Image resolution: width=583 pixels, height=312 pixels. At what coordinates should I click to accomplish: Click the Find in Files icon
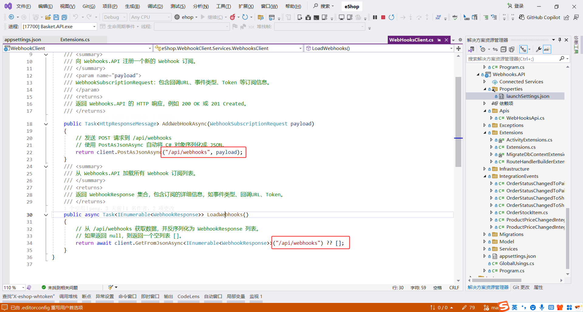[260, 17]
